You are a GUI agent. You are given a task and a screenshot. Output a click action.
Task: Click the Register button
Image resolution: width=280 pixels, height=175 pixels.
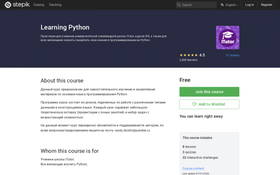(266, 5)
